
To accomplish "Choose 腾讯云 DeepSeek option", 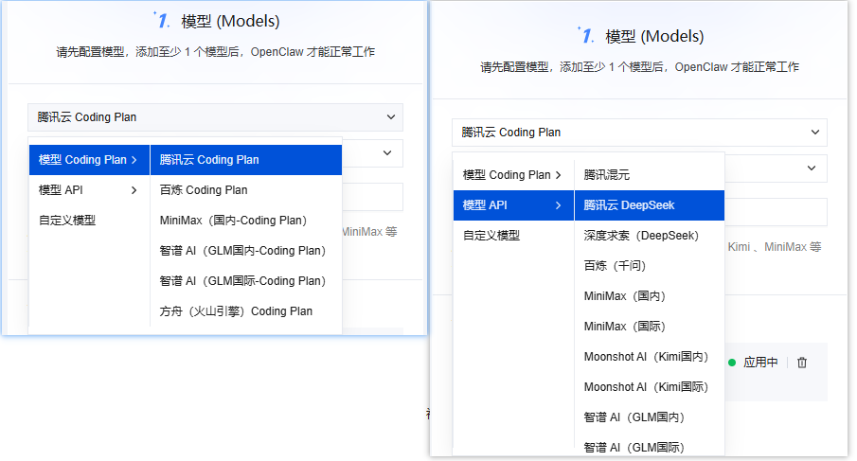I will [x=650, y=205].
